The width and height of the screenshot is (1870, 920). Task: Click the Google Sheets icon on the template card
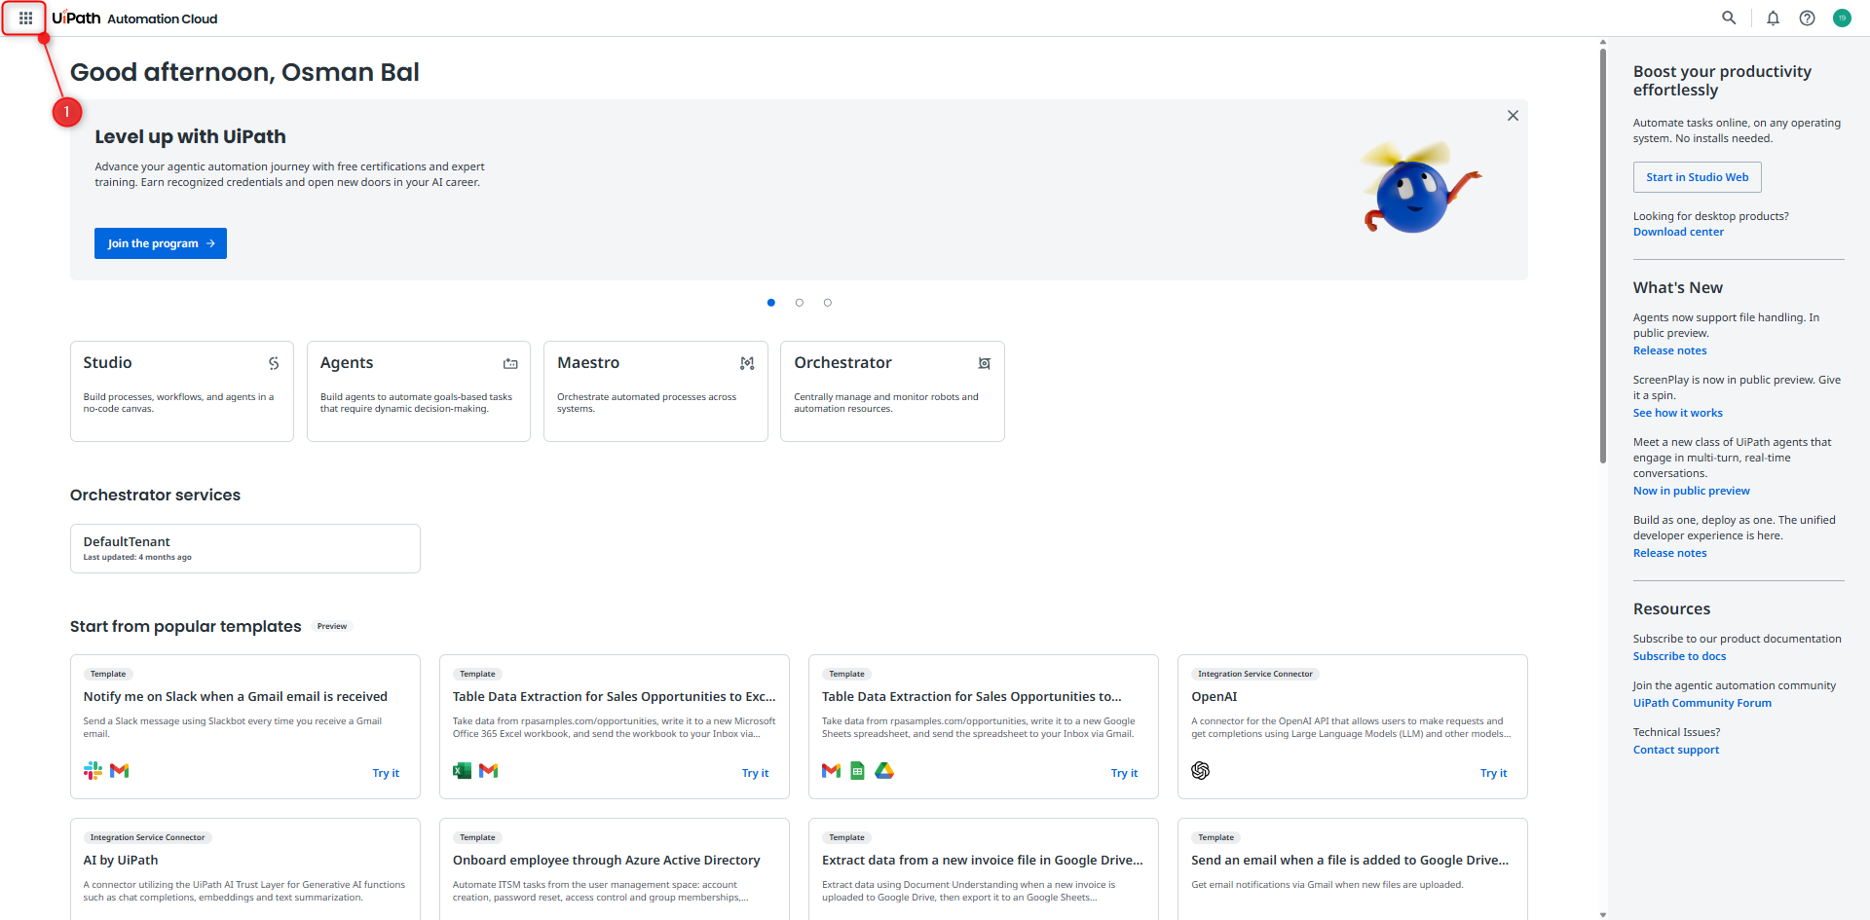coord(858,771)
